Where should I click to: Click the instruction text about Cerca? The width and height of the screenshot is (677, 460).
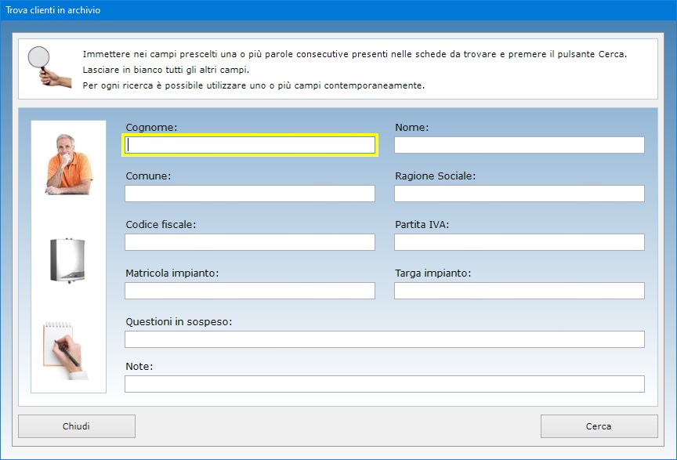point(354,54)
